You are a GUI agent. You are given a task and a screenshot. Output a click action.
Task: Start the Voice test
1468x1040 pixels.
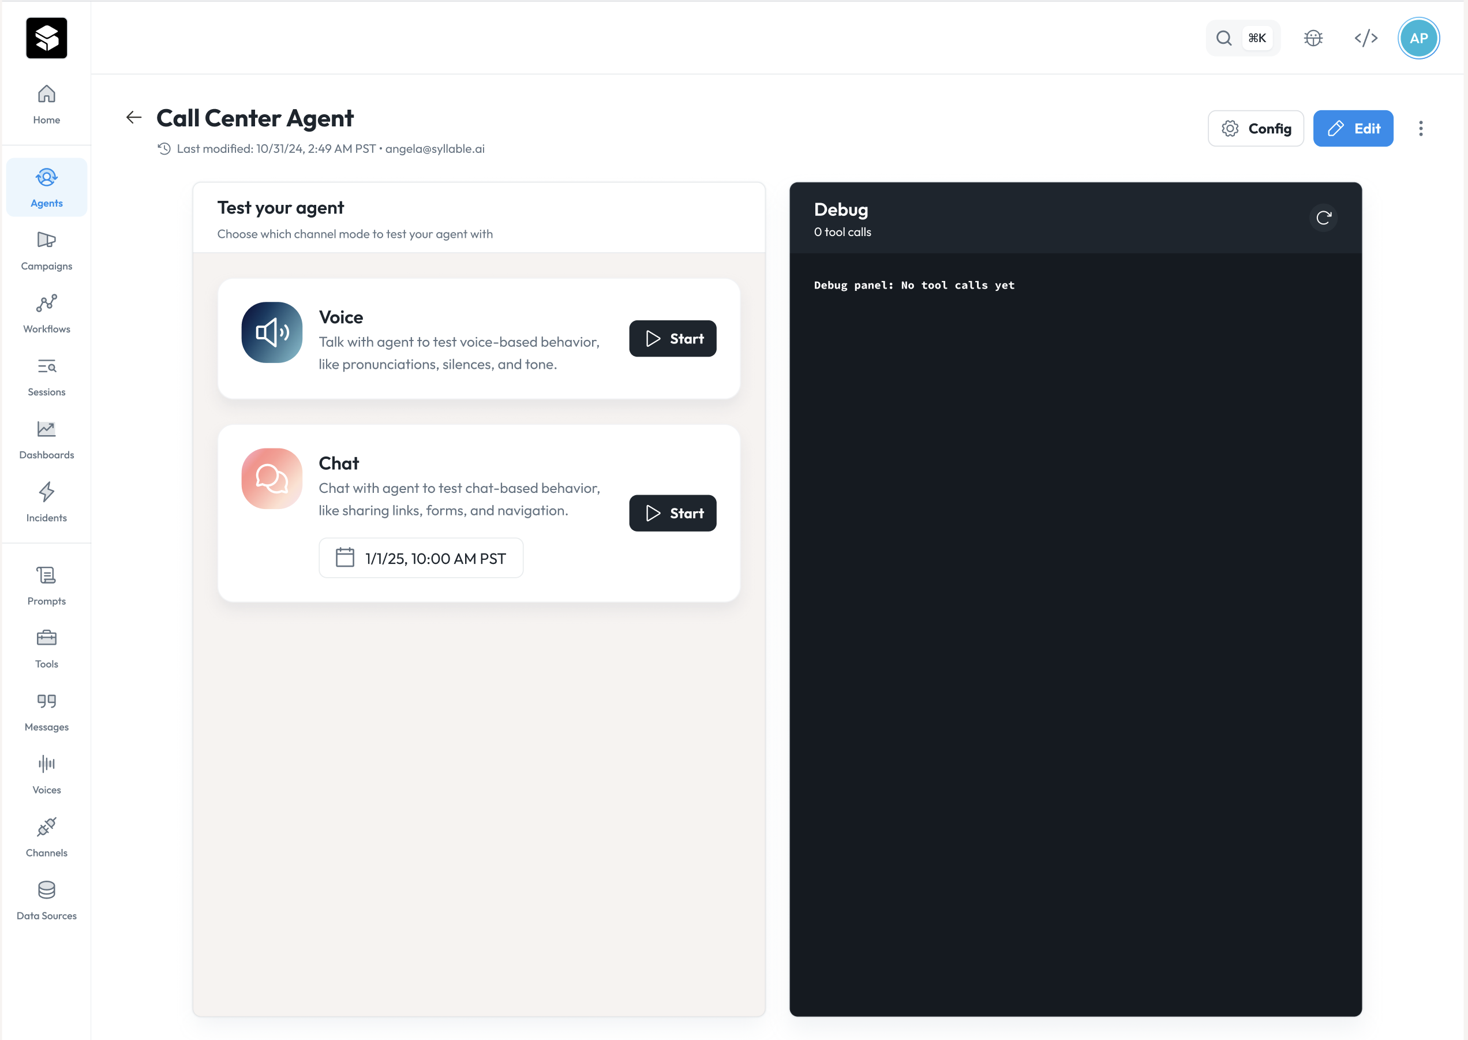coord(672,338)
